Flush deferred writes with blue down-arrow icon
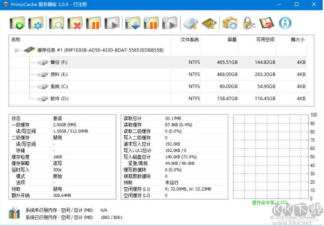The image size is (324, 226). pos(133,23)
